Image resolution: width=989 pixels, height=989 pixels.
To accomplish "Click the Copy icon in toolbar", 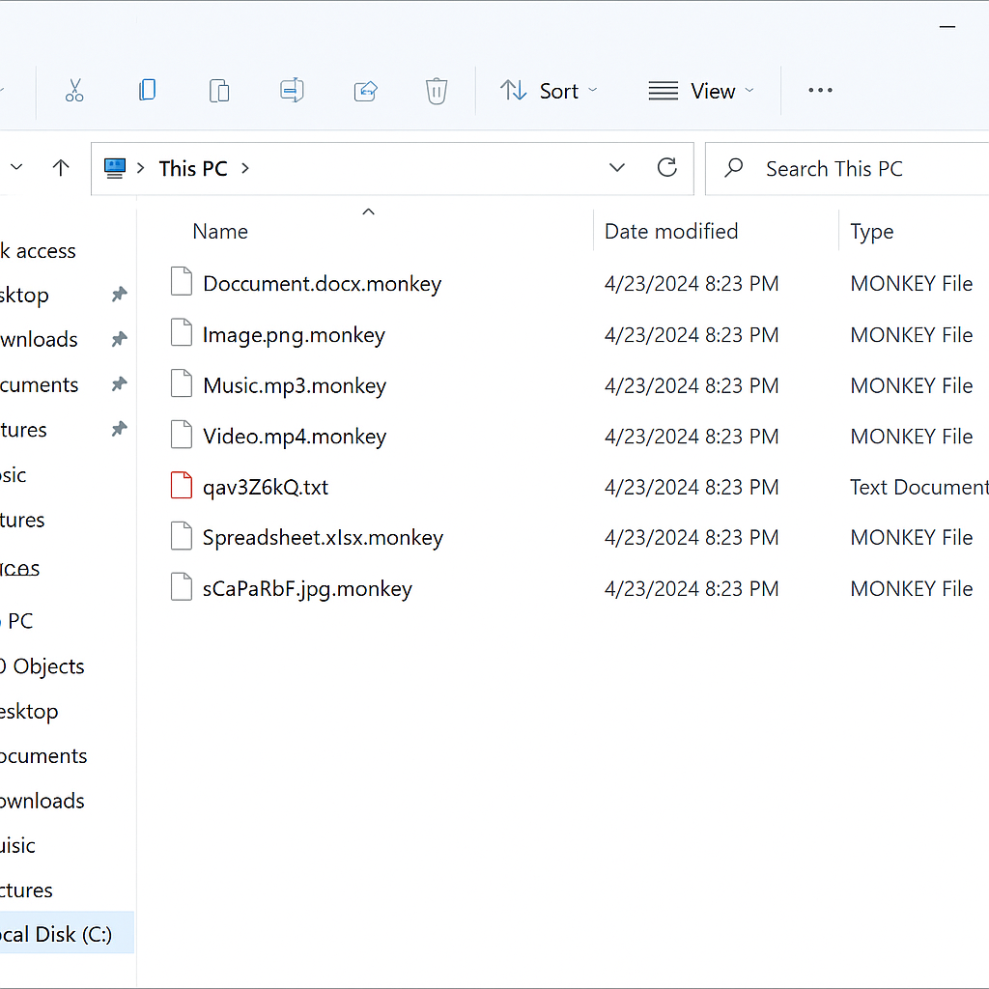I will [147, 91].
